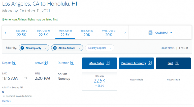194x107 pixels.
Task: Sort flights by Duration icon
Action: (72, 63)
